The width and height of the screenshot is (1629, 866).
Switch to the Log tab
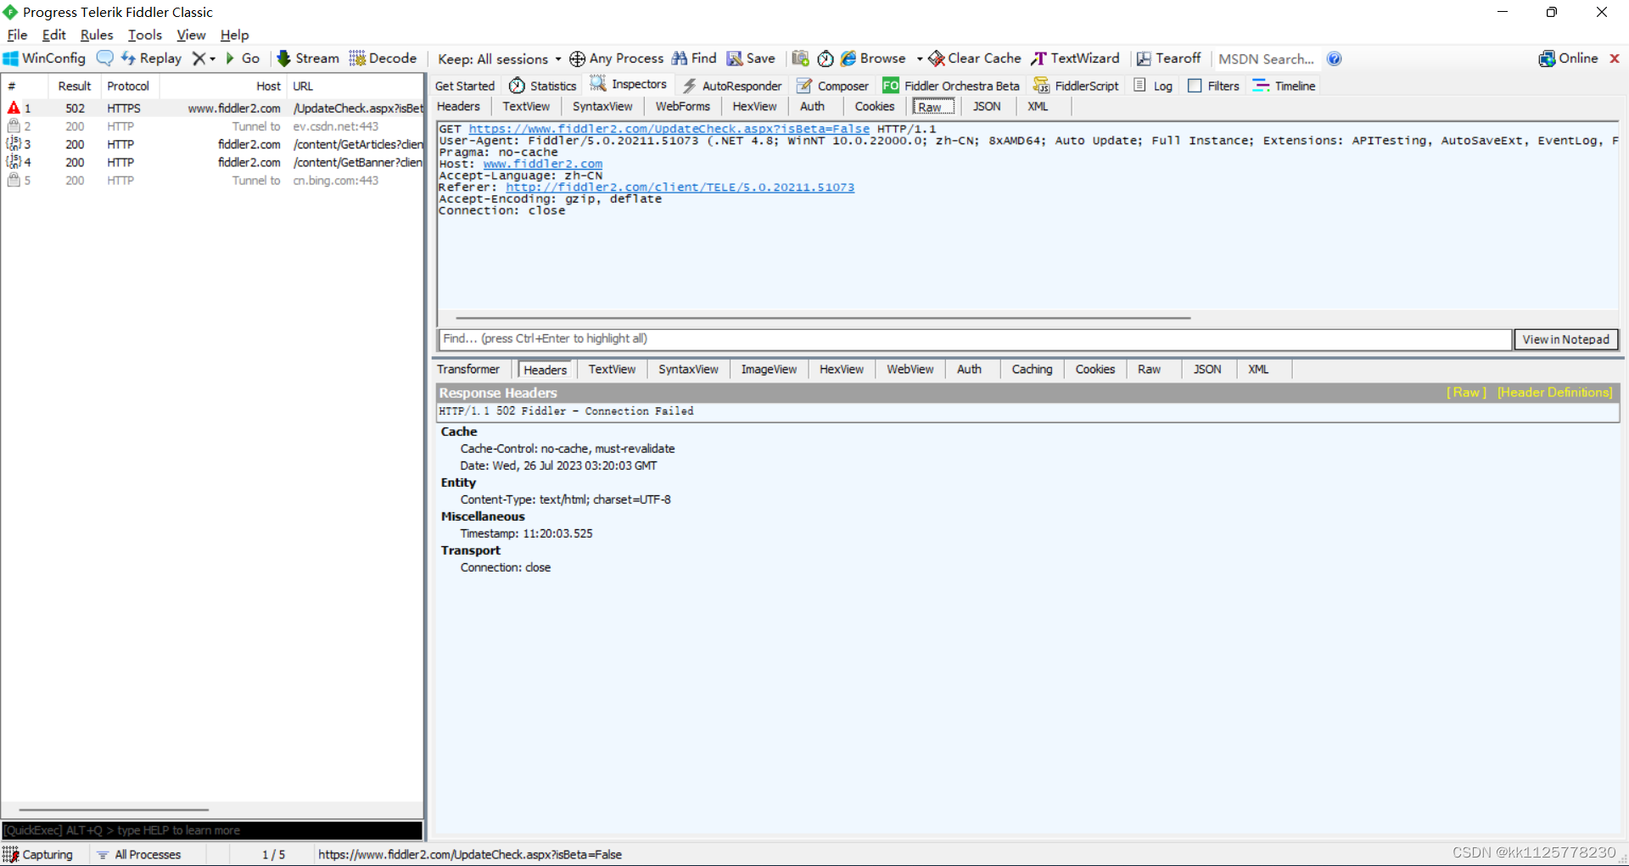[x=1153, y=86]
